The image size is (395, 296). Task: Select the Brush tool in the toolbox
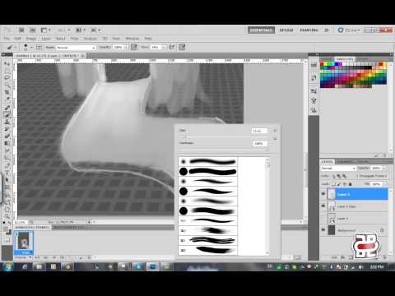(x=7, y=114)
